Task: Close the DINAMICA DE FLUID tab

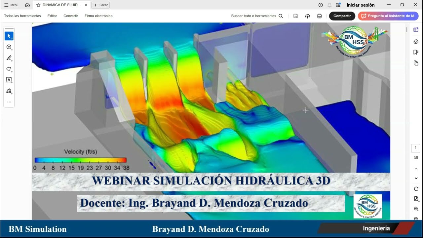Action: [x=86, y=5]
